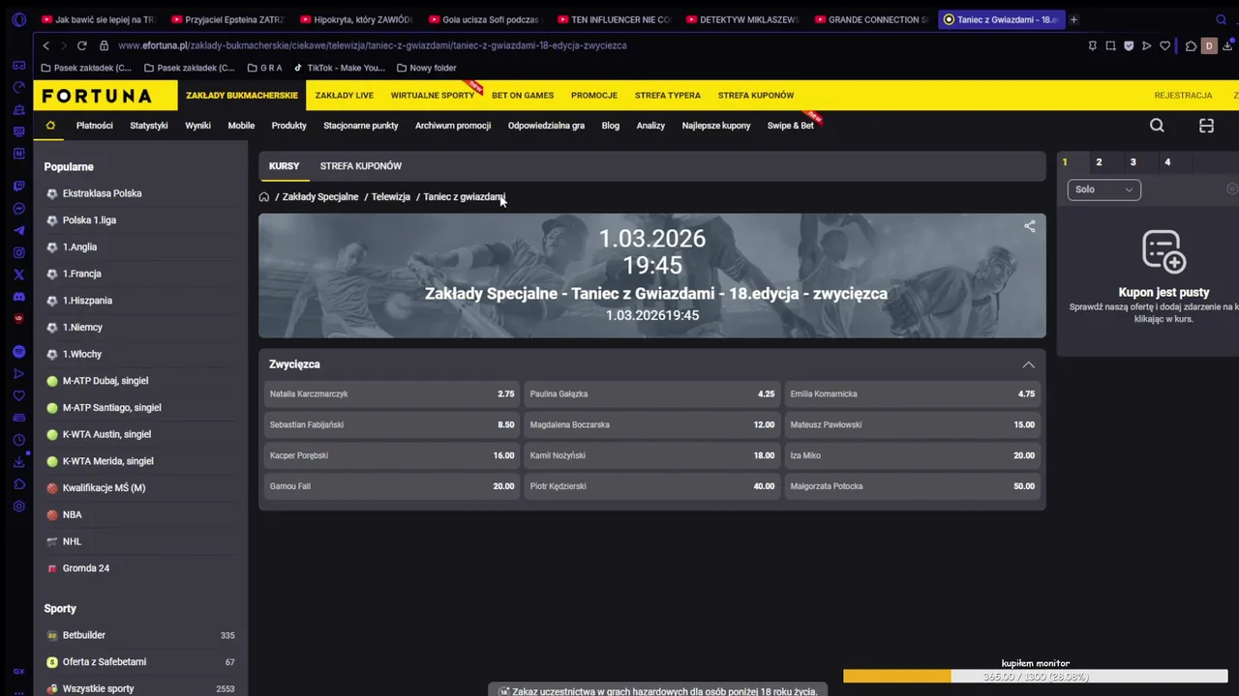Open Promocje menu item
1239x696 pixels.
594,96
